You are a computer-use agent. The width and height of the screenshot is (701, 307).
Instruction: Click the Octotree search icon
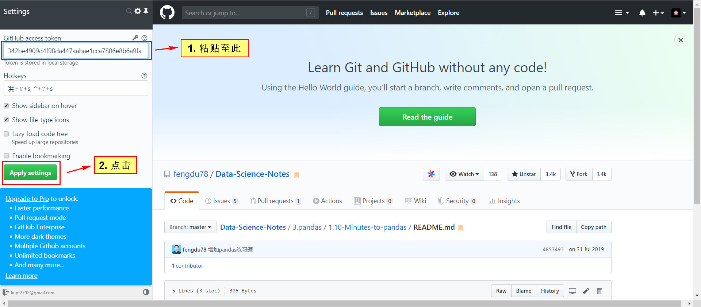(129, 11)
